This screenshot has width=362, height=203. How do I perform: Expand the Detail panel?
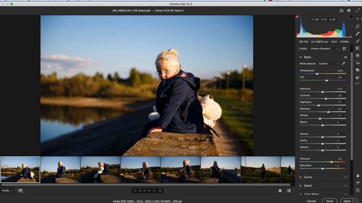300,186
